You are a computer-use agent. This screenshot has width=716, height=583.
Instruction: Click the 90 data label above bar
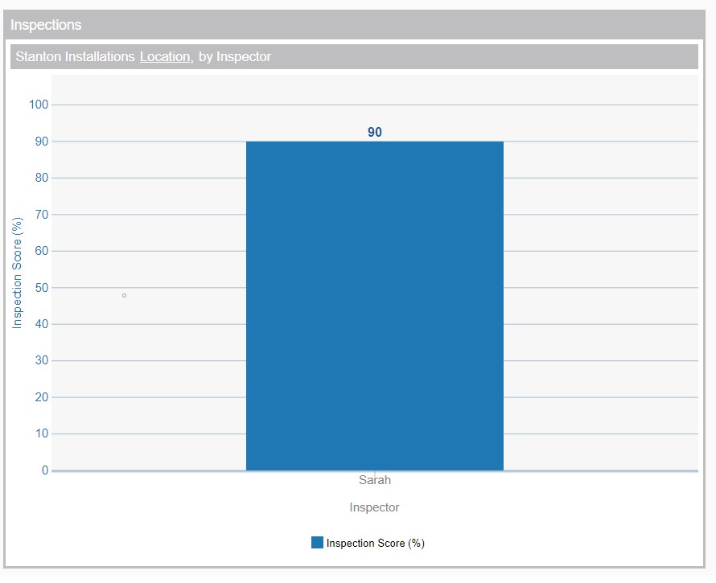pyautogui.click(x=375, y=133)
